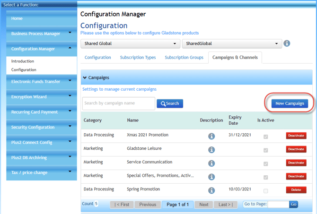Toggle Is Active checkbox for Xmas 2021 Promotion

265,137
